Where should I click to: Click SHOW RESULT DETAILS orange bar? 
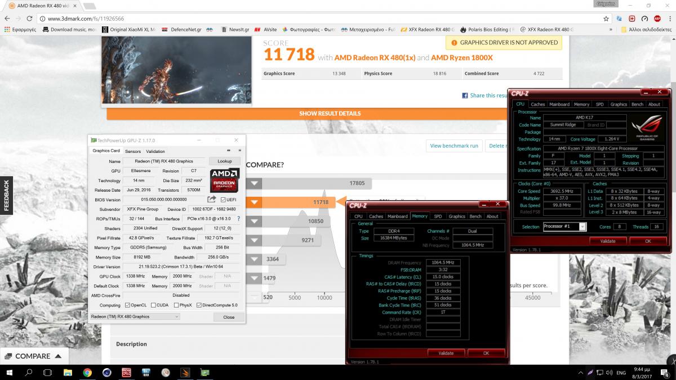point(330,114)
